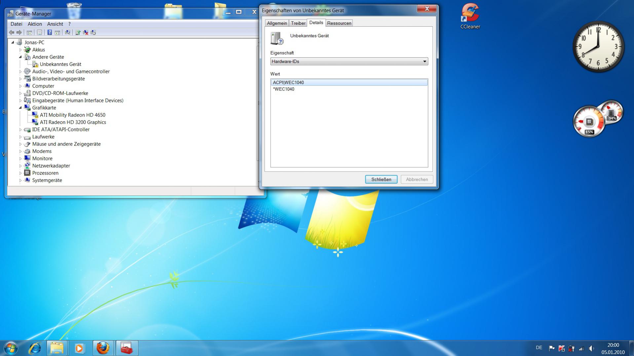Expand the IDE ATA/ATAPI-Controller arrow

coord(20,130)
